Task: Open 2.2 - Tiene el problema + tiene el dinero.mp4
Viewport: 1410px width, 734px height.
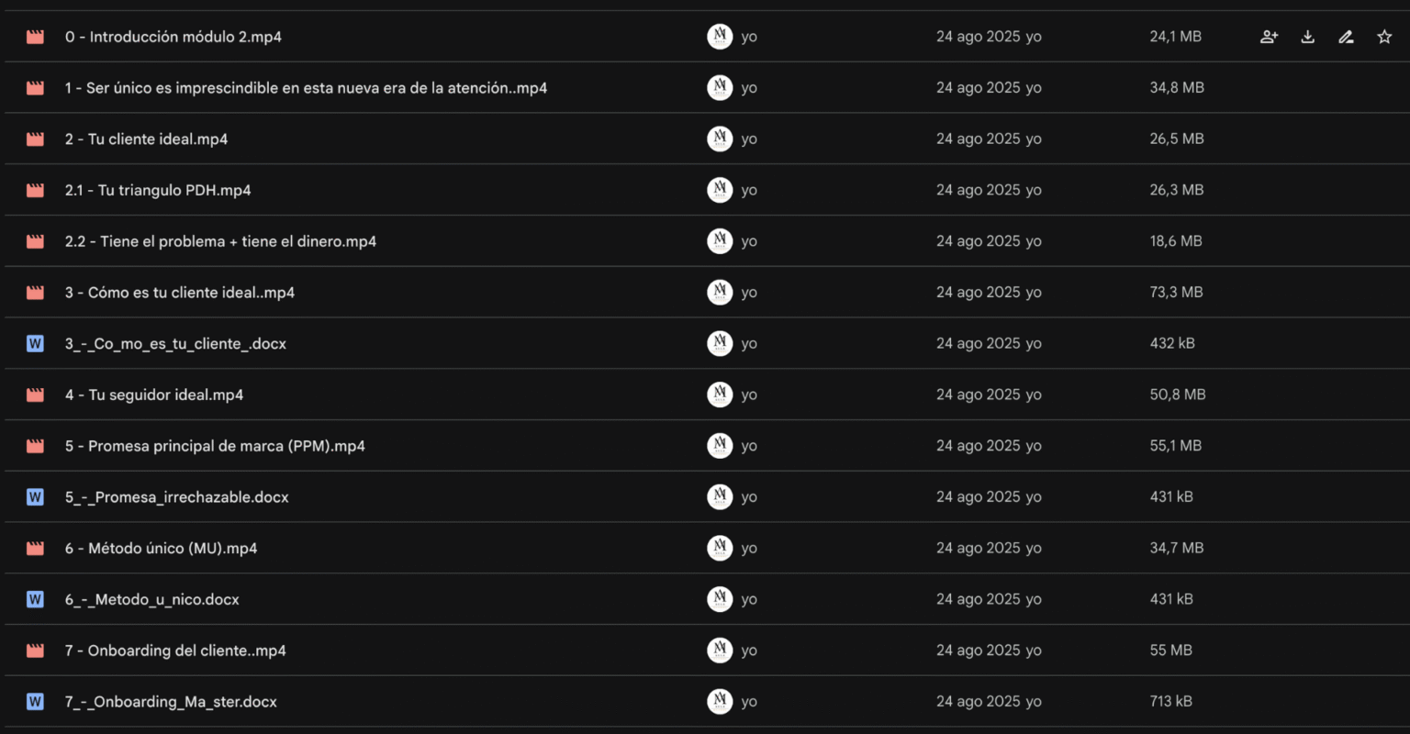Action: pyautogui.click(x=220, y=241)
